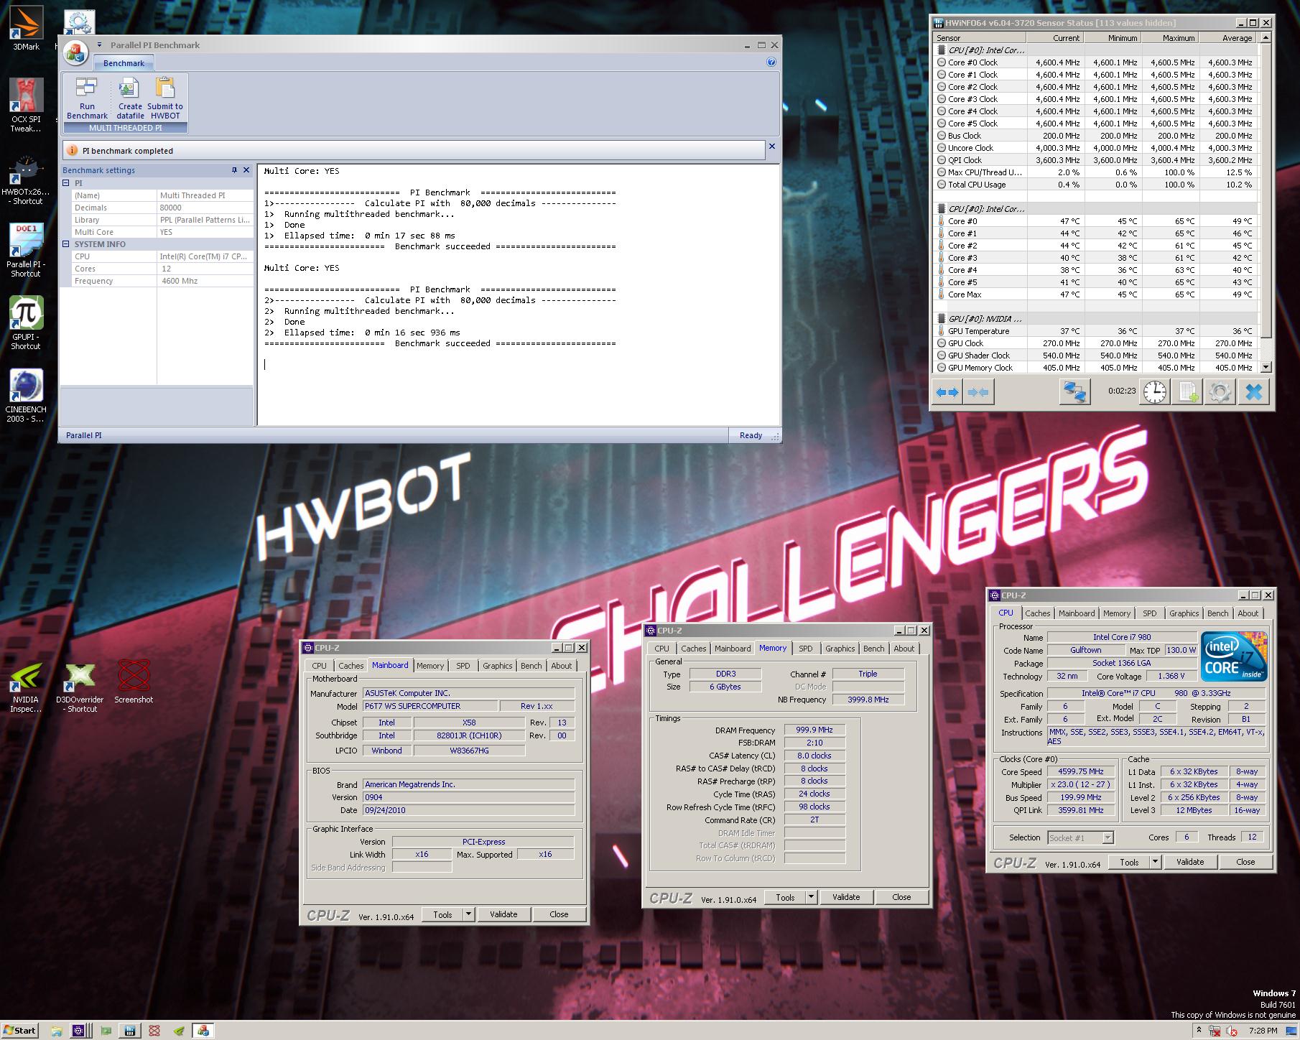Open Parallel PI quick access dropdown arrow
Screen dimensions: 1300x1040
pos(99,45)
